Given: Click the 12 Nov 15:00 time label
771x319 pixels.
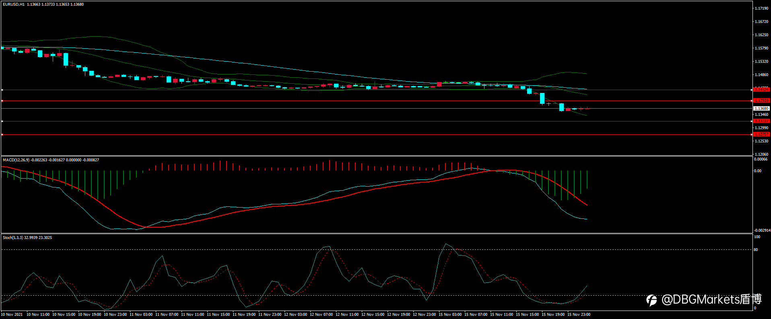Looking at the screenshot, I should pyautogui.click(x=373, y=315).
